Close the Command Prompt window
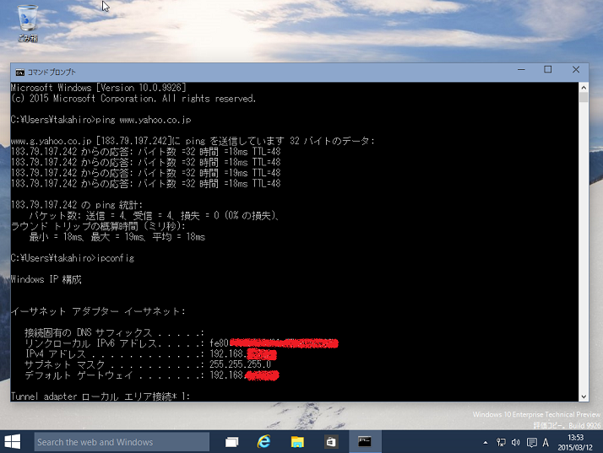The height and width of the screenshot is (453, 603). [x=576, y=70]
